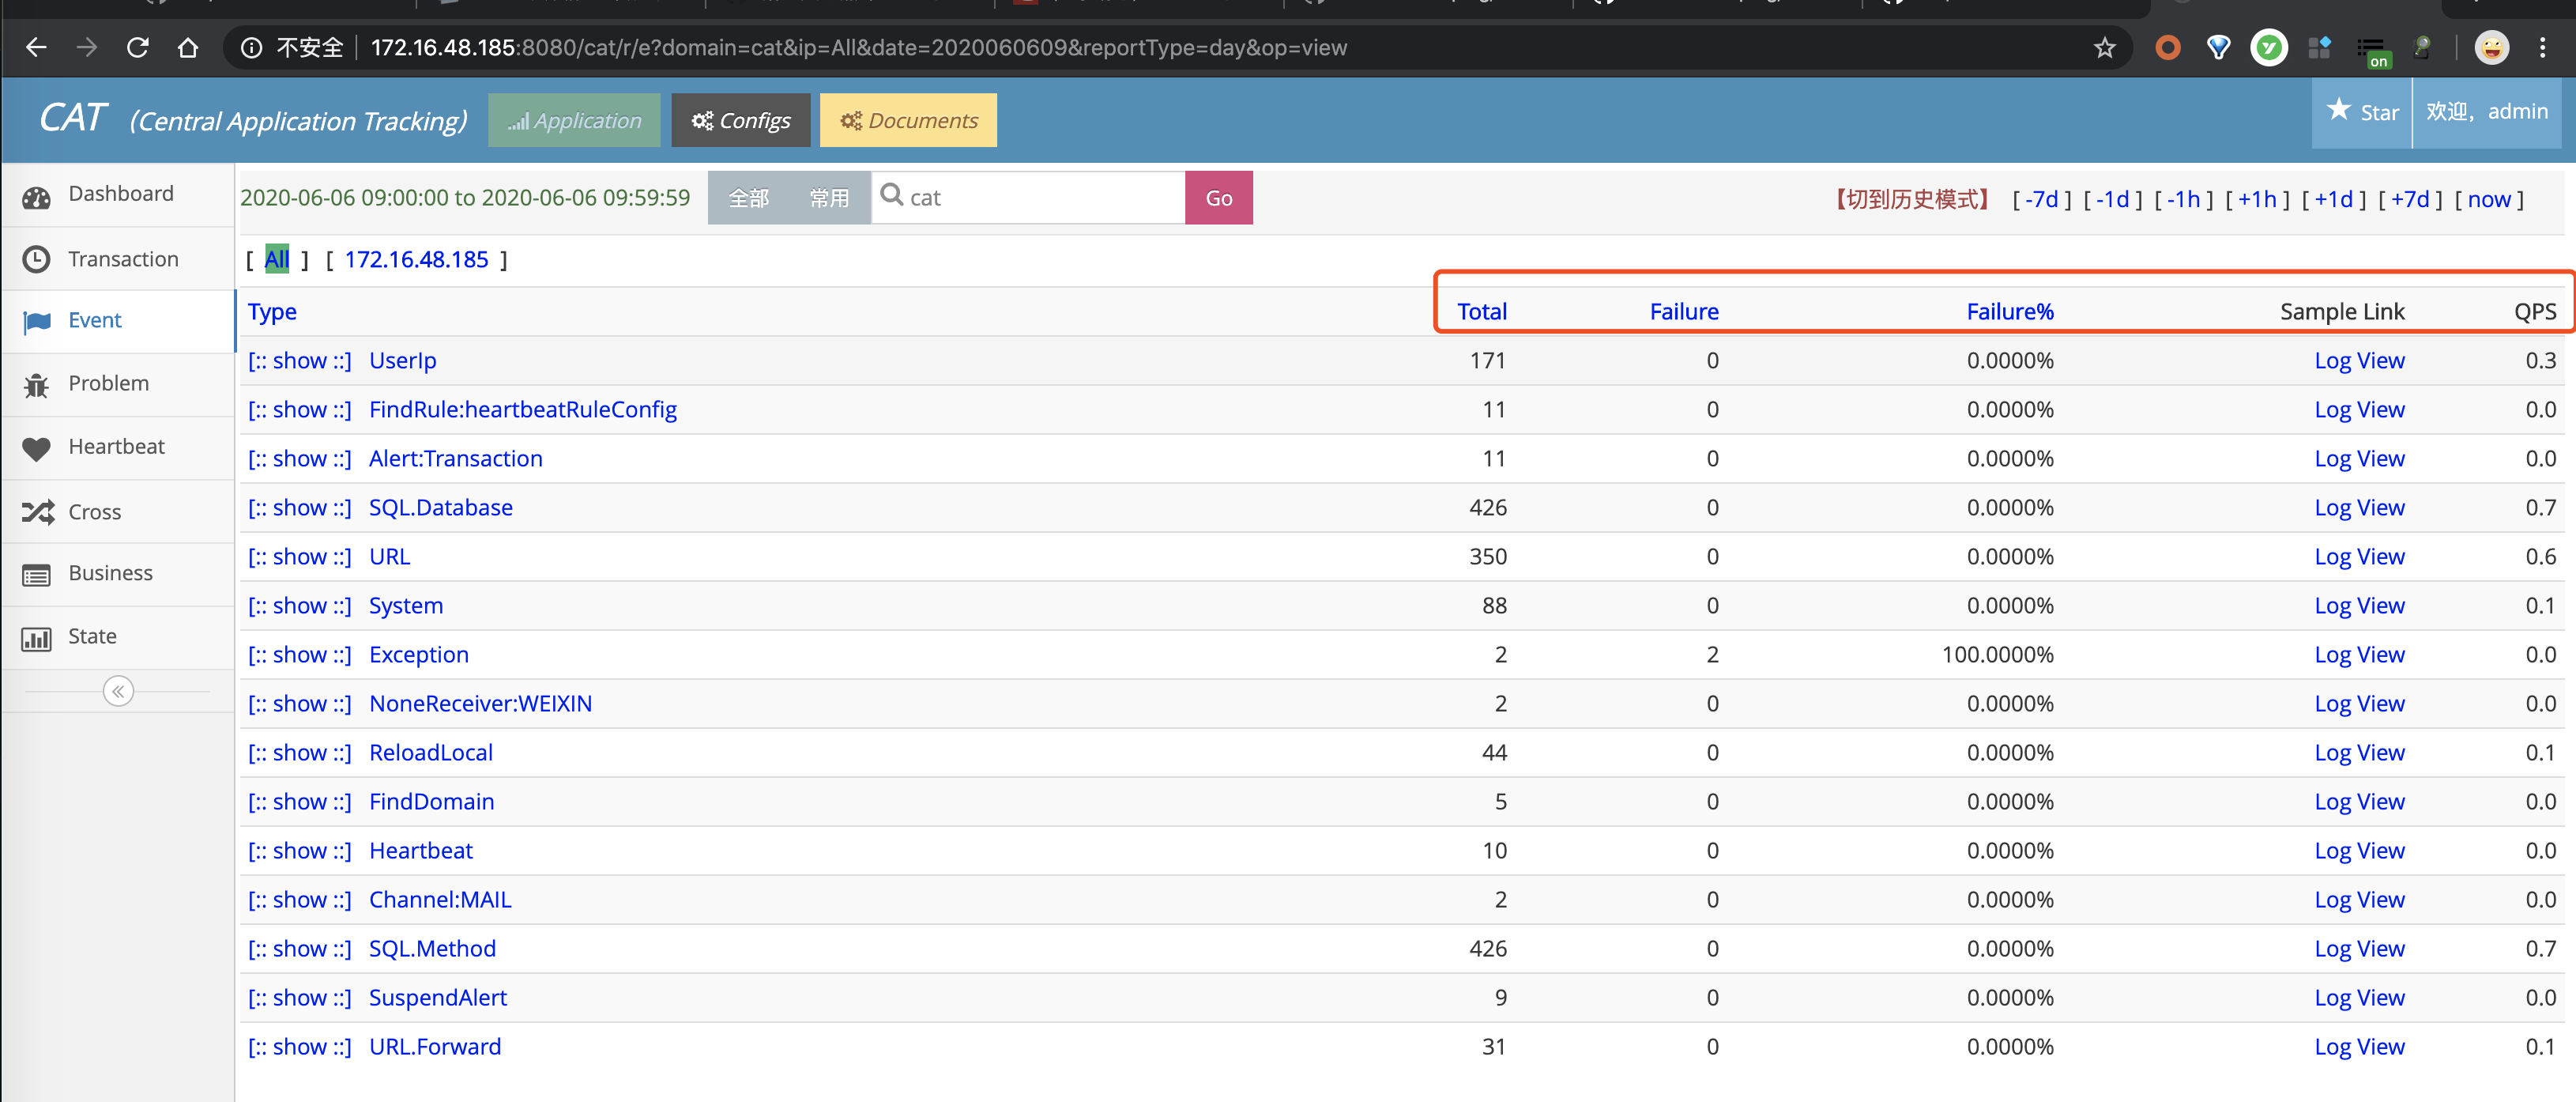
Task: Click the State bar chart icon
Action: coord(36,639)
